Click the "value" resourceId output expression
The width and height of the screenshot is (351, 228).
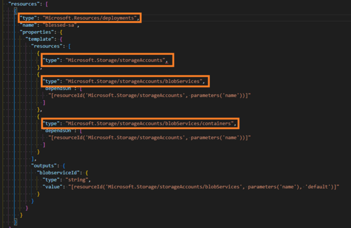click(x=204, y=187)
